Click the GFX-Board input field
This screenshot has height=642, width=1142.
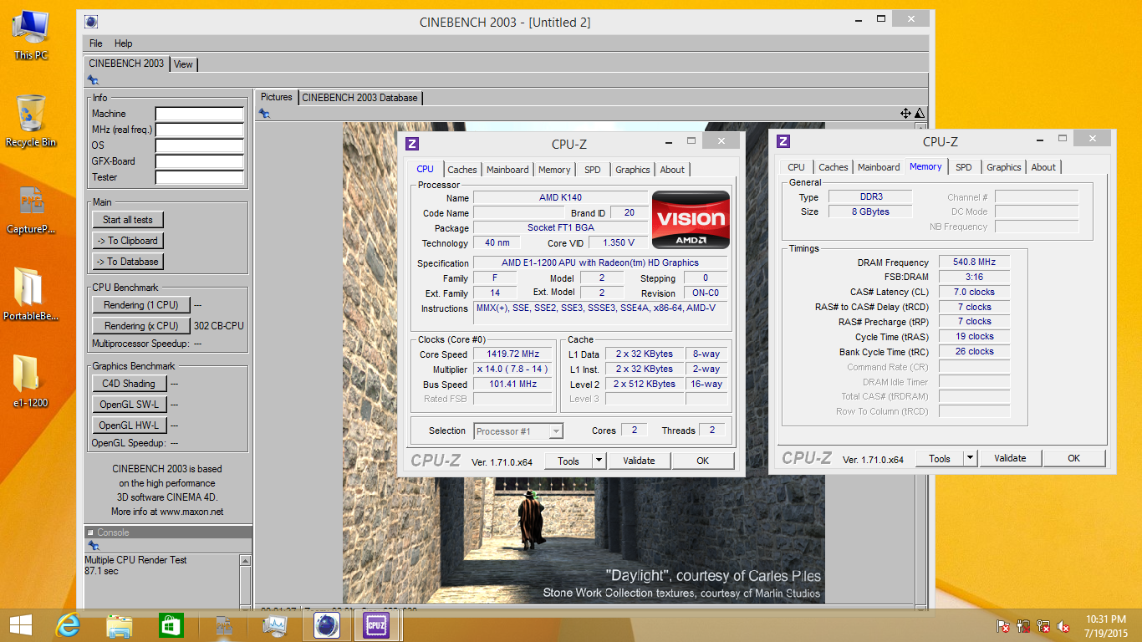coord(199,161)
